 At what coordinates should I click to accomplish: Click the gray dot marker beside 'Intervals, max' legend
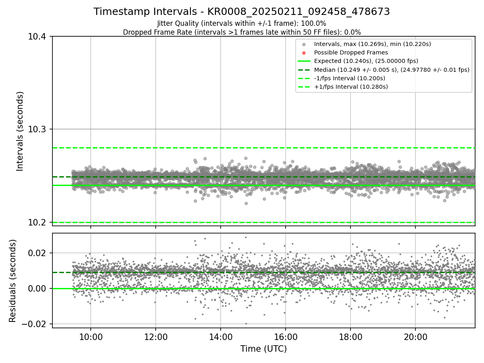[304, 44]
